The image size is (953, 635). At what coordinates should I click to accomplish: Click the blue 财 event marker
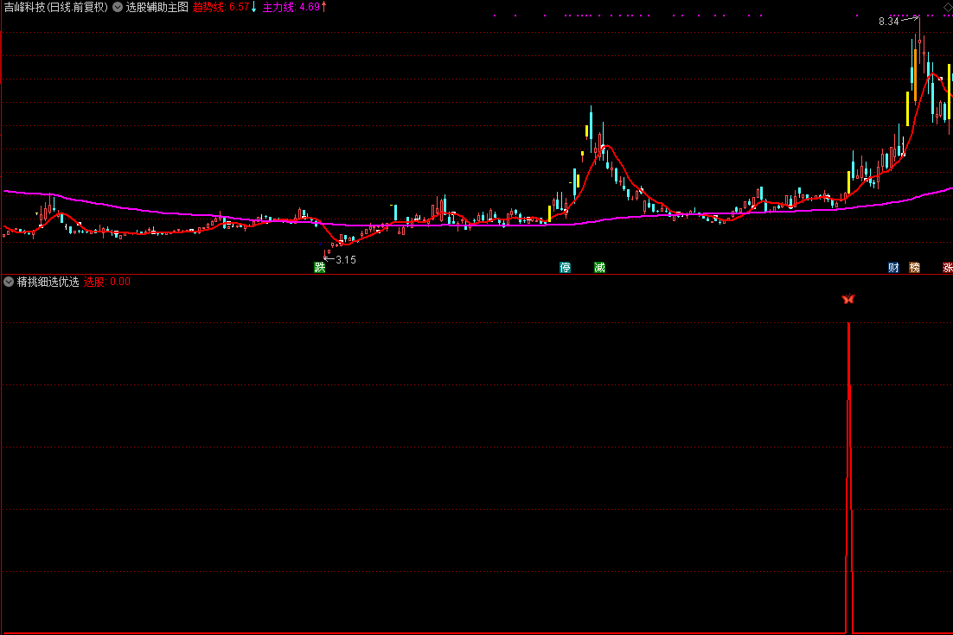click(x=893, y=268)
